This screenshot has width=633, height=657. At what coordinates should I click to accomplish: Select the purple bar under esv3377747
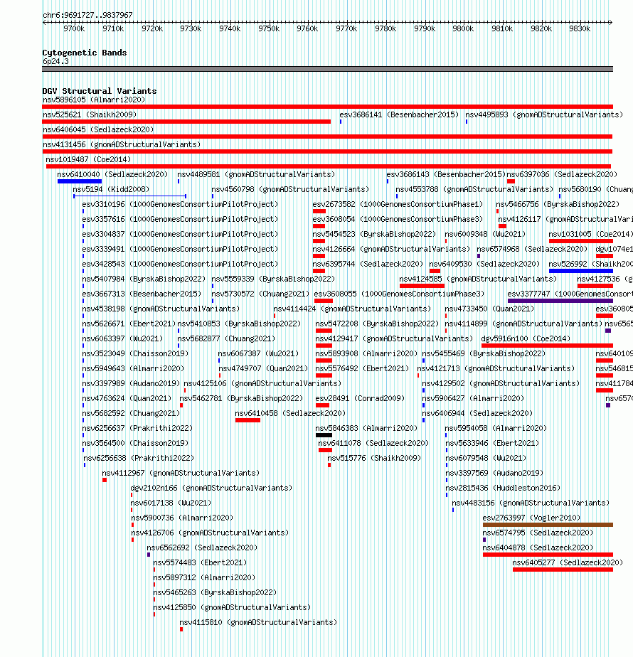[x=560, y=301]
